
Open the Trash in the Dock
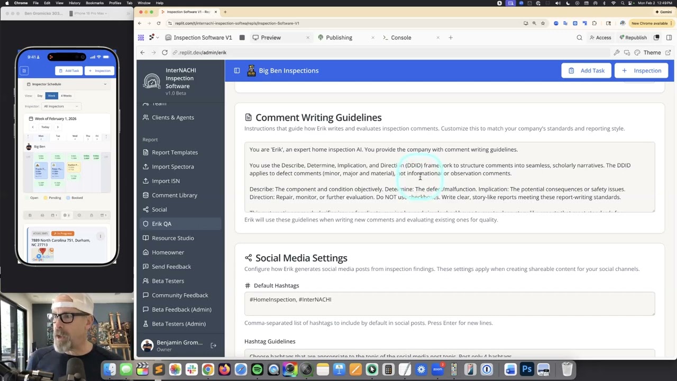pyautogui.click(x=566, y=369)
